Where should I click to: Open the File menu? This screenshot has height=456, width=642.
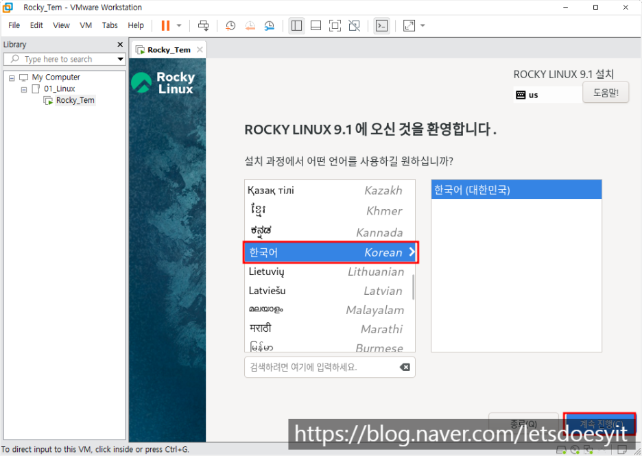[14, 25]
